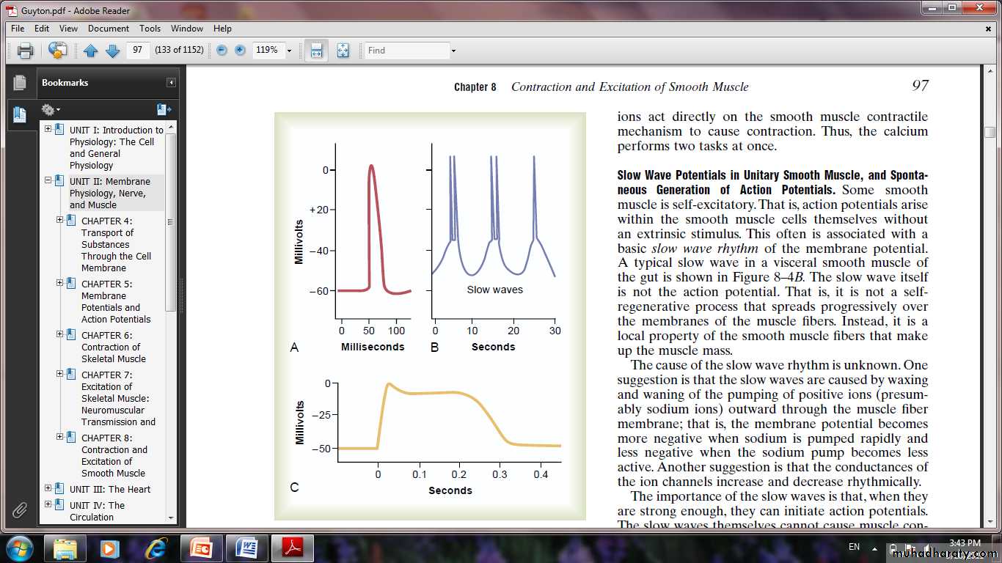The height and width of the screenshot is (563, 1002).
Task: Click the zoom in plus button
Action: tap(240, 51)
